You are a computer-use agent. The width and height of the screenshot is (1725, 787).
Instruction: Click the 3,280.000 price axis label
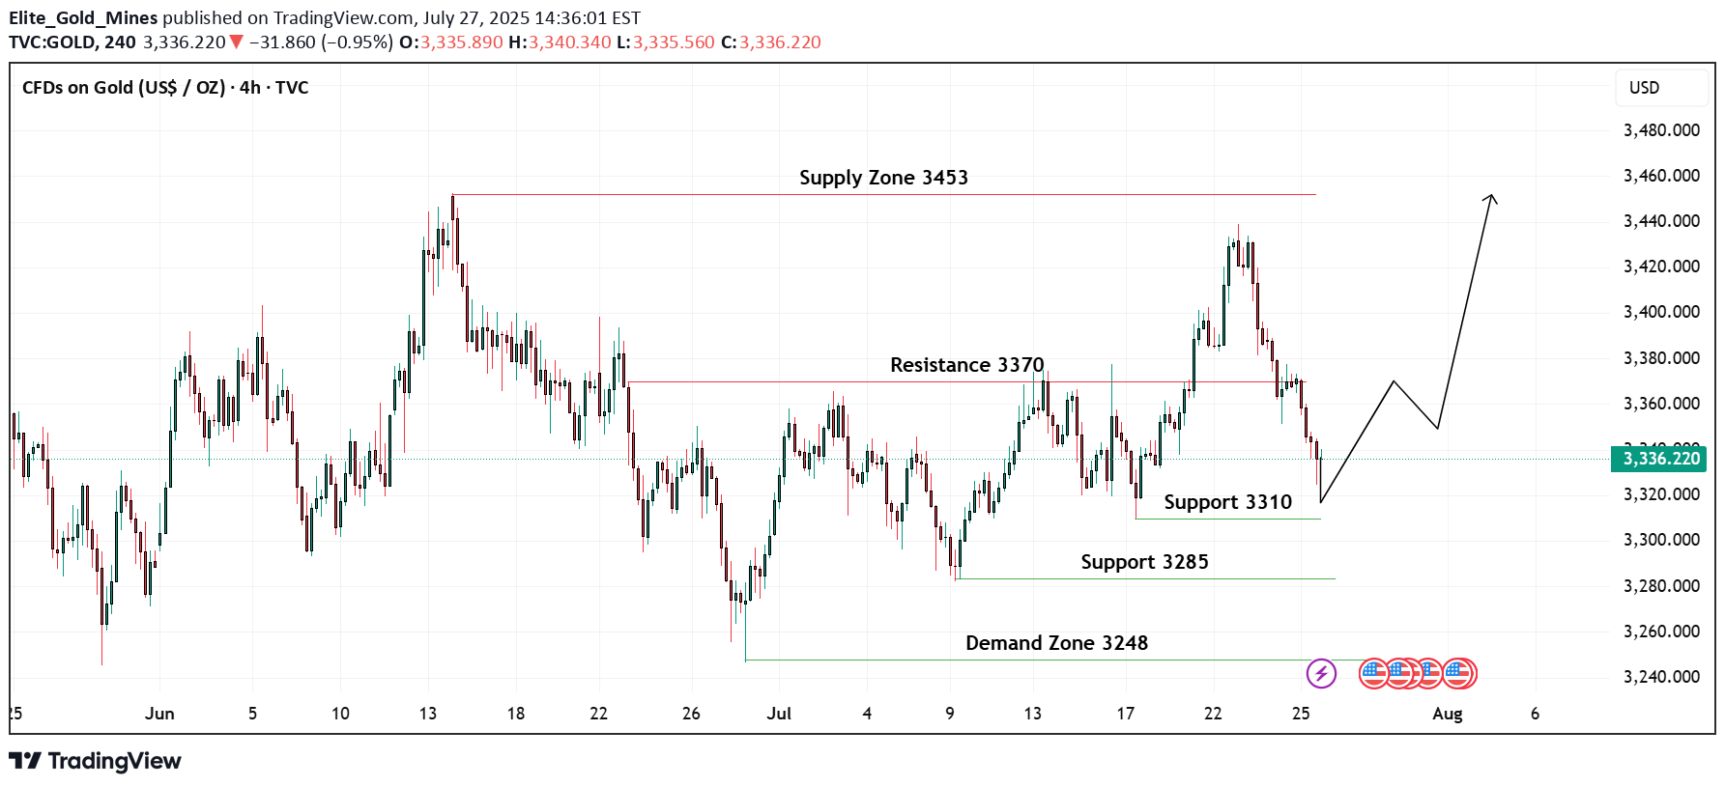click(x=1661, y=586)
